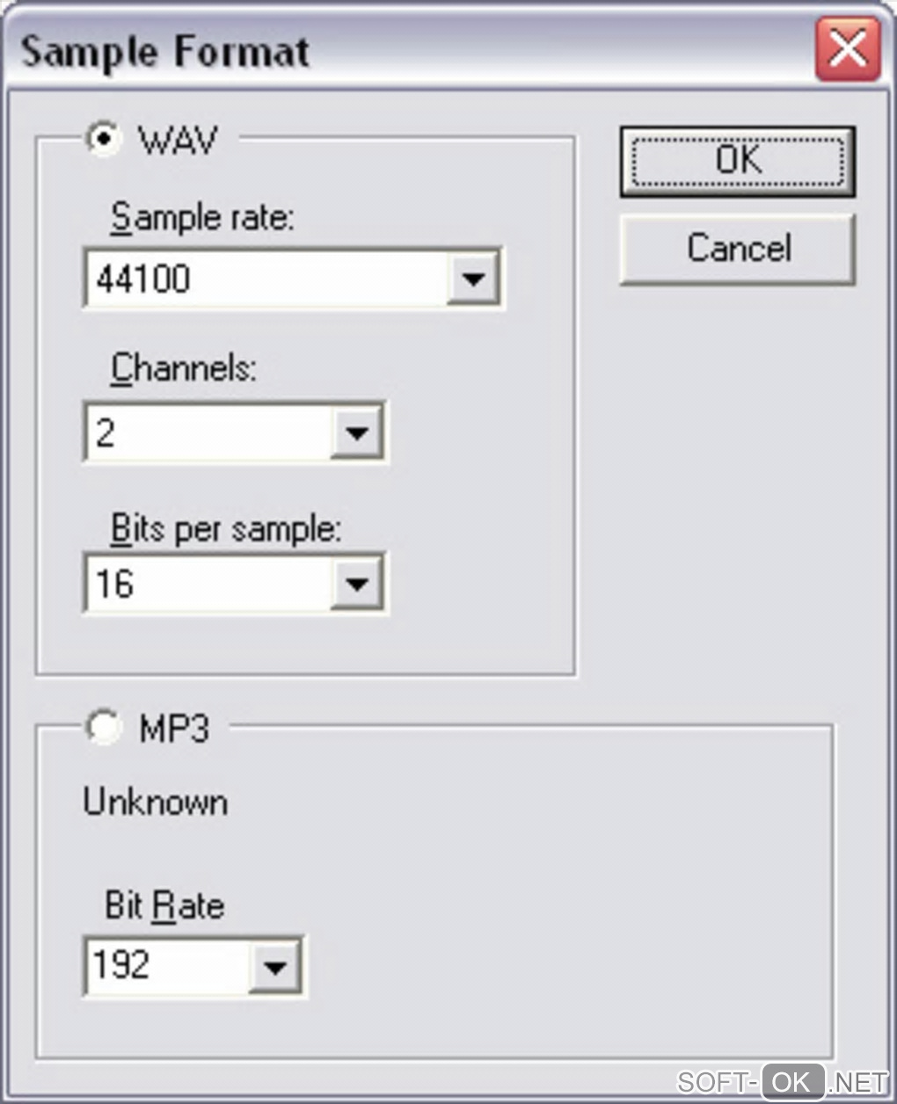
Task: Expand the Bits per sample dropdown arrow
Action: 356,583
